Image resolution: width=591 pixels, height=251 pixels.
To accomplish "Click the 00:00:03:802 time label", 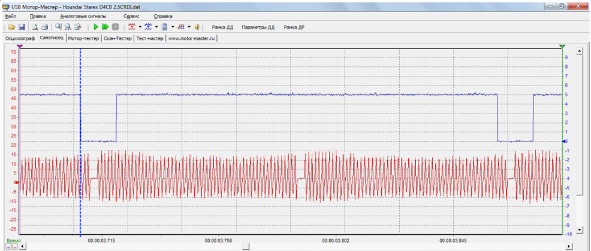I will pyautogui.click(x=336, y=240).
